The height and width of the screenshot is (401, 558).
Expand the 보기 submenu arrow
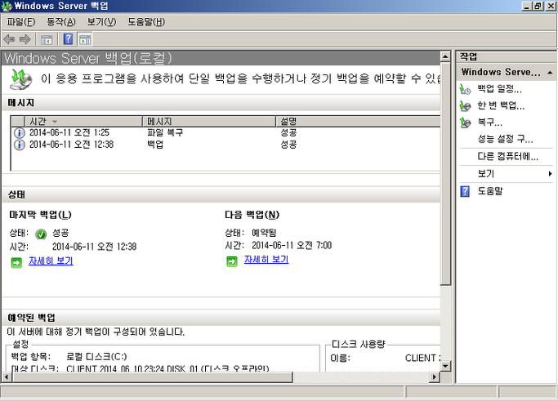coord(550,174)
